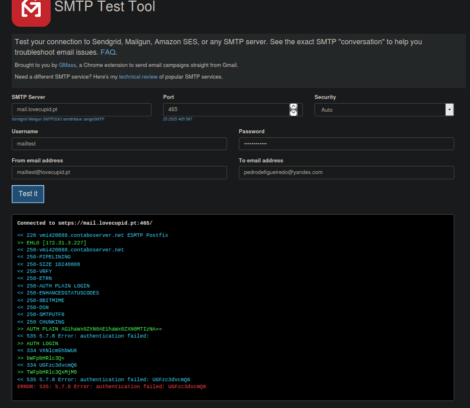Click the '250-VRFY' log line
This screenshot has width=470, height=408.
34,271
